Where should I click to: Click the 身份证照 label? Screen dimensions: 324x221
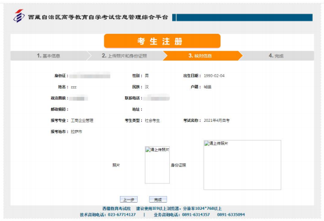pos(179,165)
